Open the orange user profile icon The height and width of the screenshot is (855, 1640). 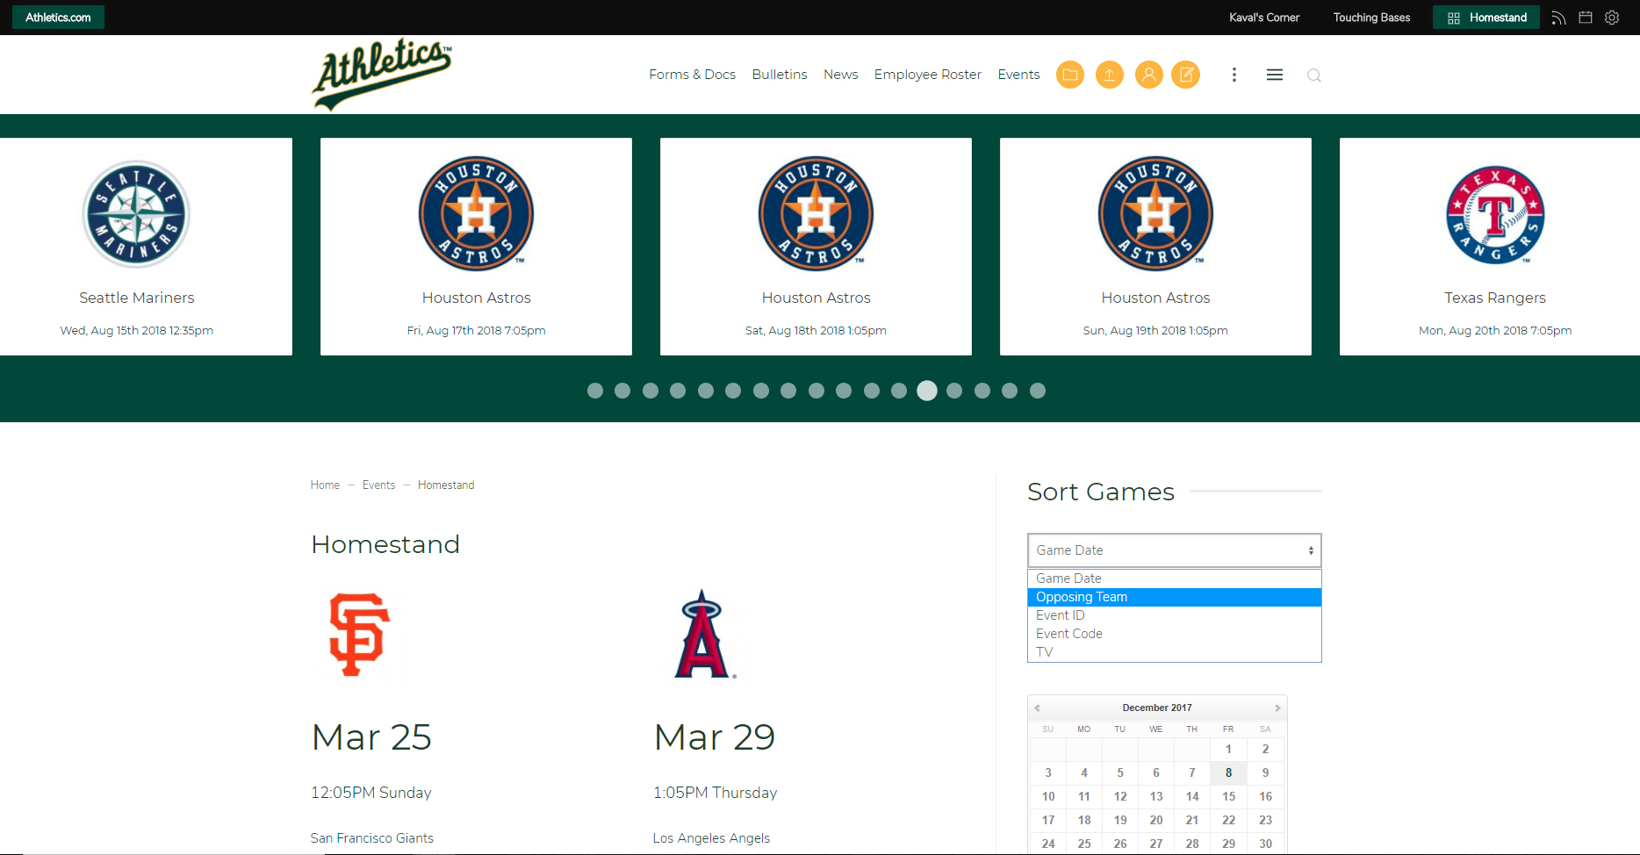pyautogui.click(x=1148, y=75)
